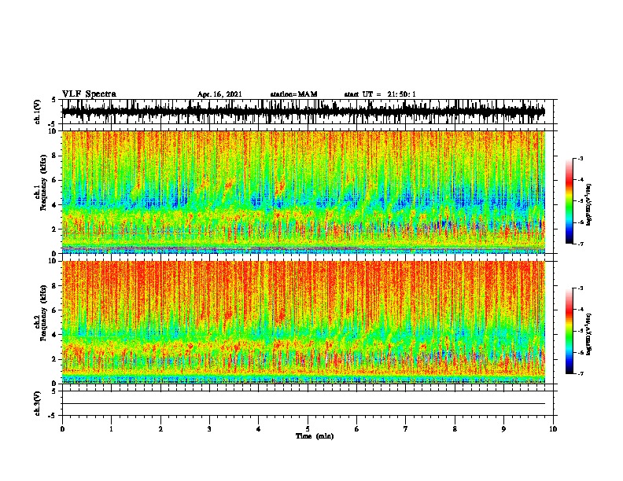Screen dimensions: 623x481
Task: Click the time axis tick label "9"
Action: 503,429
